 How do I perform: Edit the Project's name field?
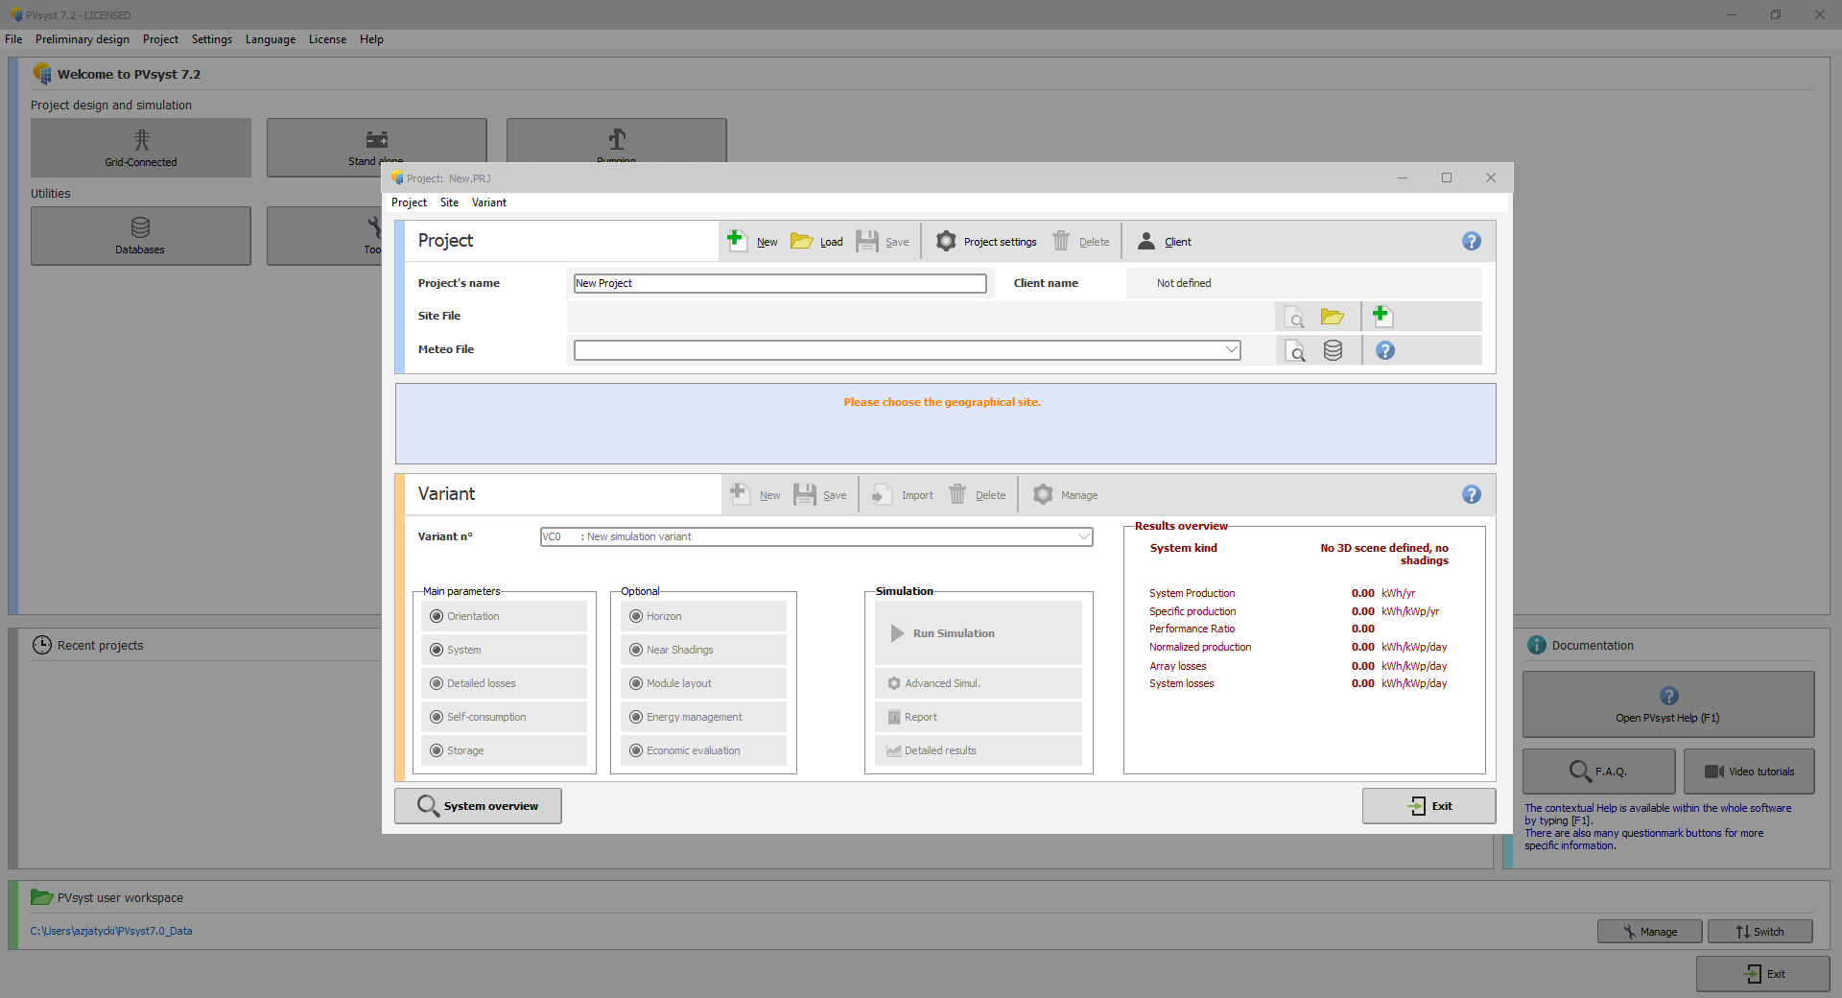780,283
